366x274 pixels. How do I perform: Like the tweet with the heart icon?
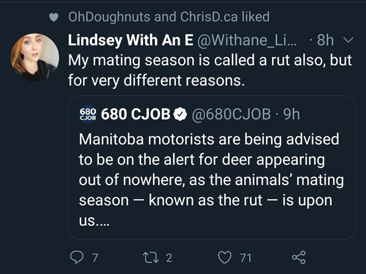(x=226, y=258)
